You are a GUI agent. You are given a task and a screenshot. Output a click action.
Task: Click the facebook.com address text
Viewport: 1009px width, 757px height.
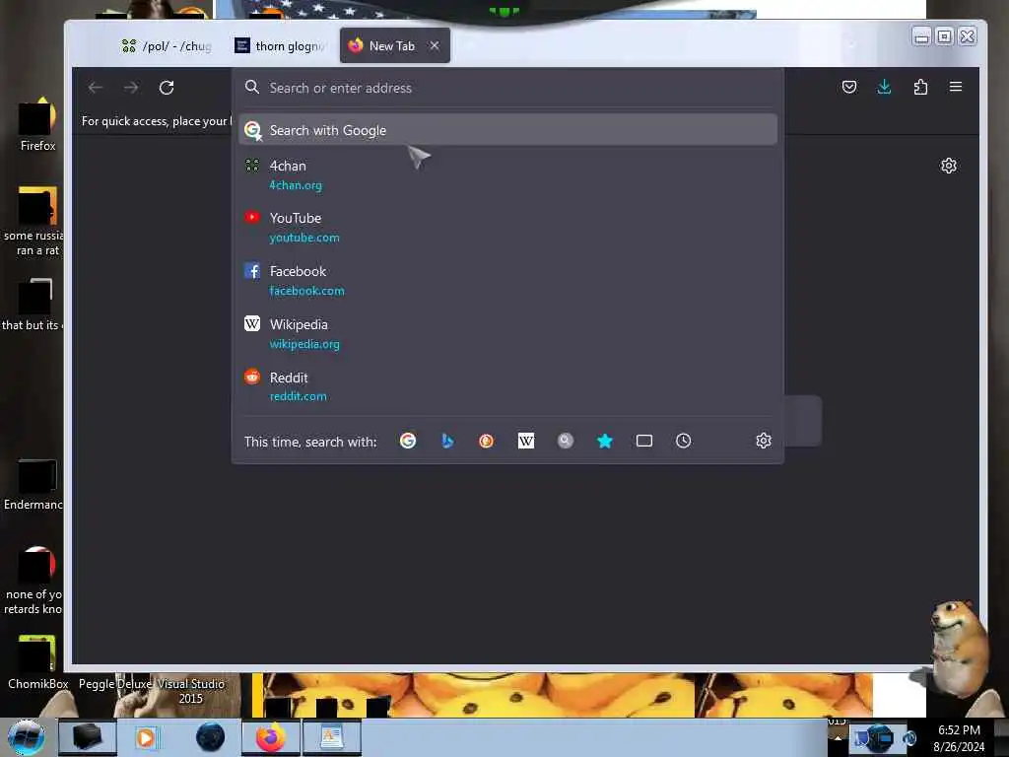pos(307,291)
